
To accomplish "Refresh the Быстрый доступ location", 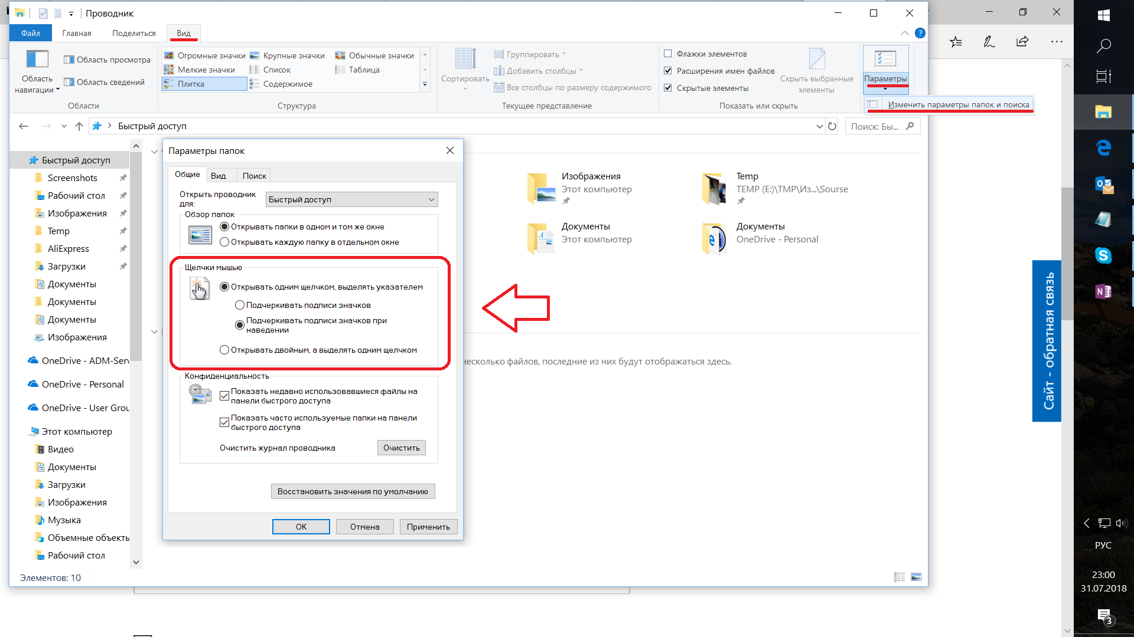I will pyautogui.click(x=832, y=126).
